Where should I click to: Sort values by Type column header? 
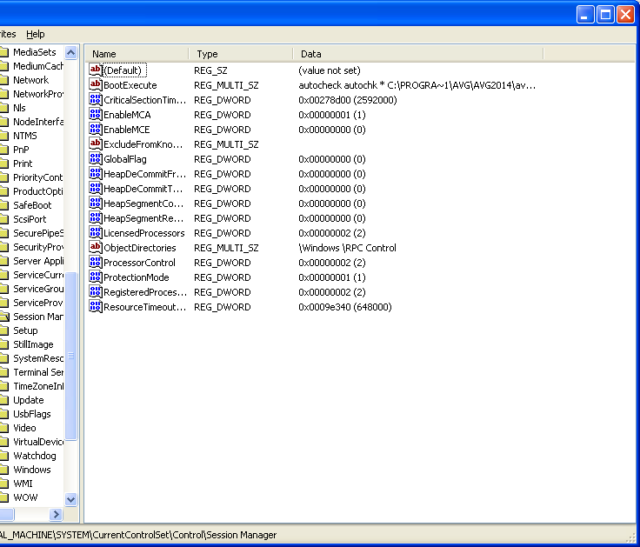click(x=240, y=54)
